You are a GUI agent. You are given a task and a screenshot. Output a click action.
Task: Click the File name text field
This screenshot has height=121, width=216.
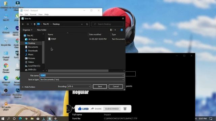pos(82,75)
